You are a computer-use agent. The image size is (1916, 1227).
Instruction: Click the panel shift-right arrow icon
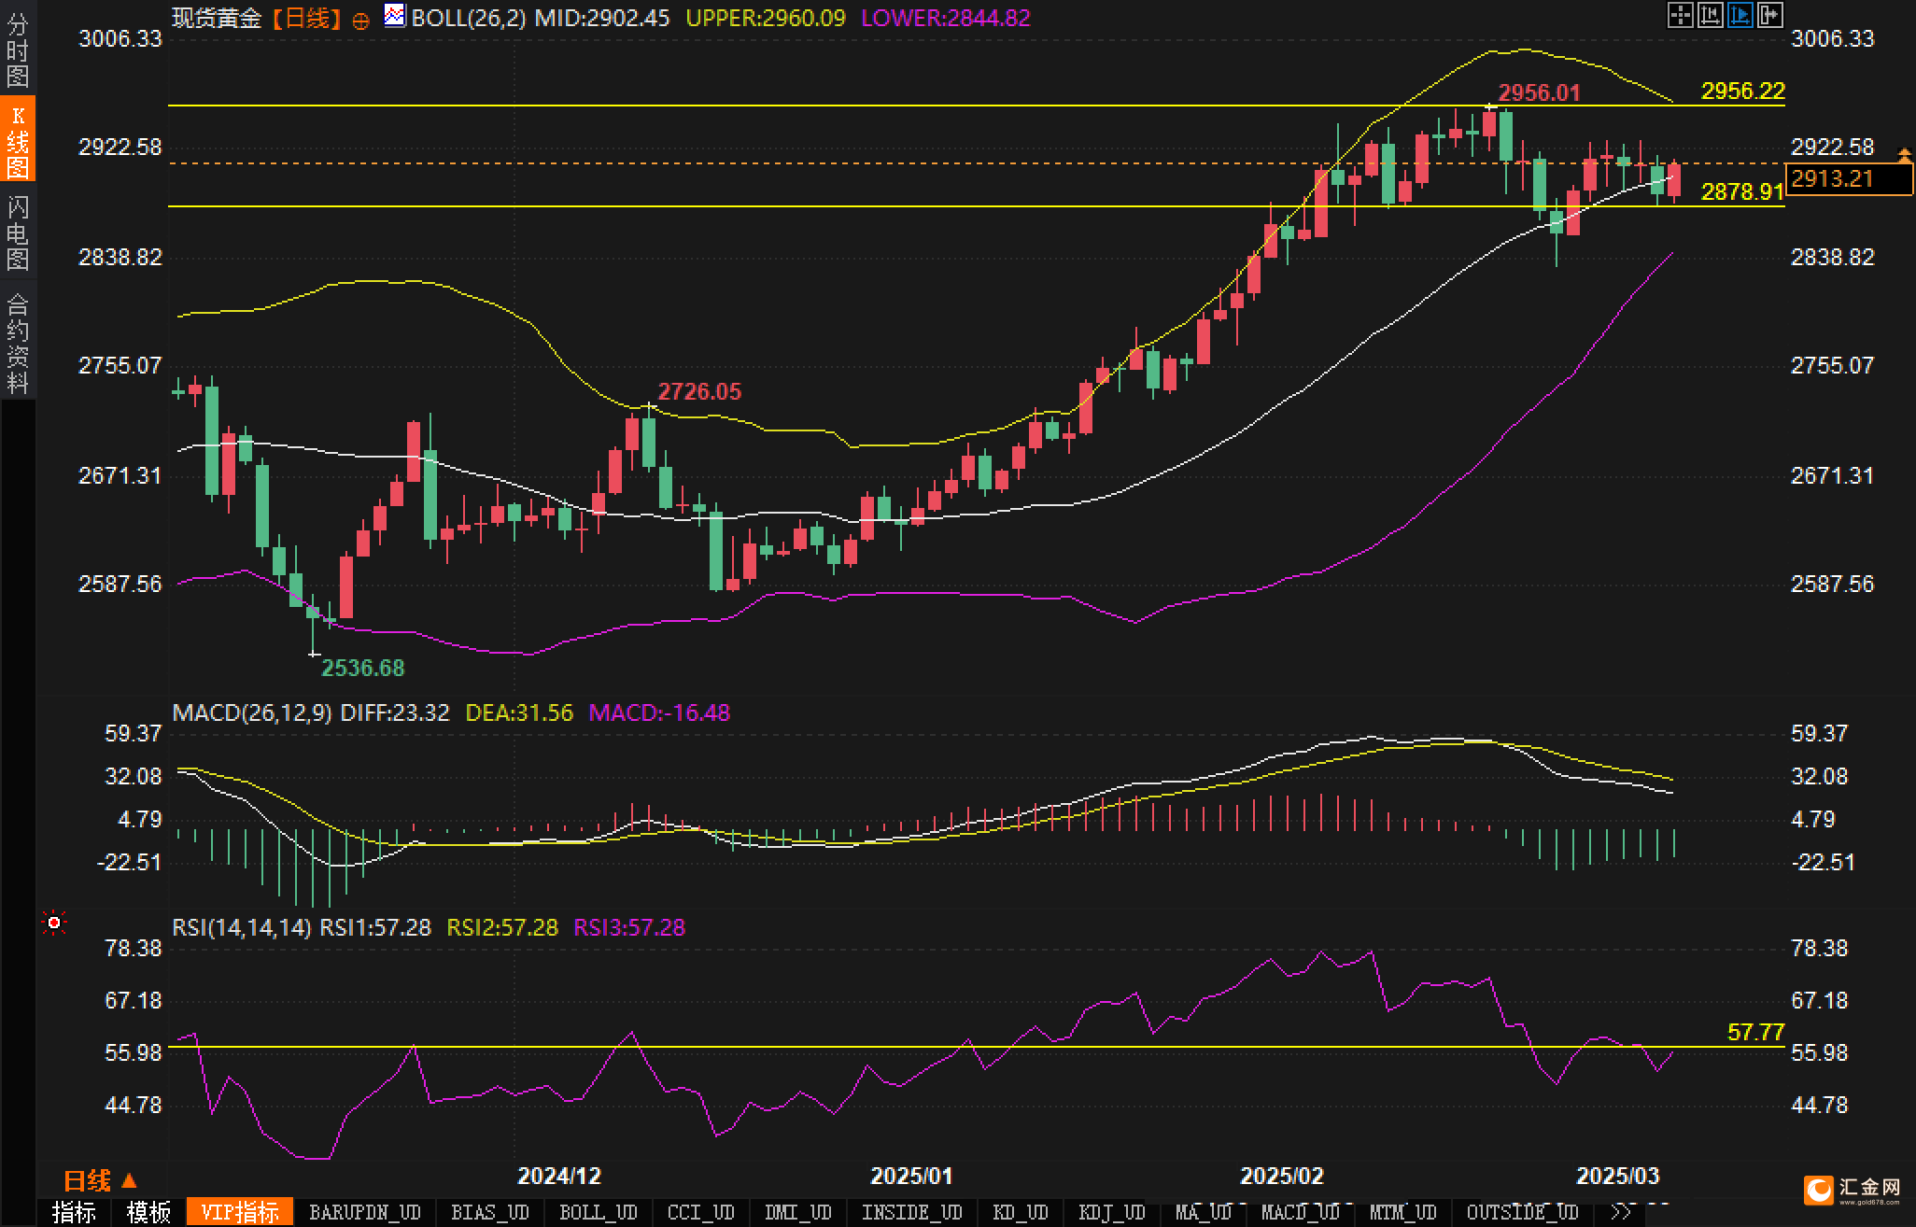point(1769,15)
